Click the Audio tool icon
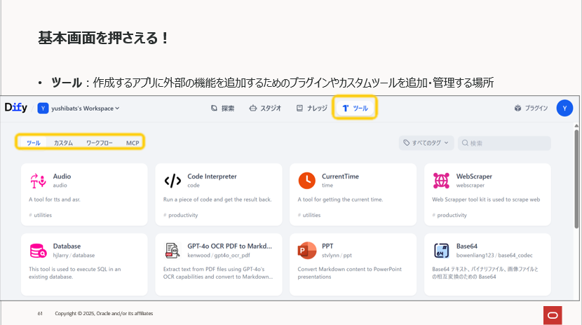 [38, 181]
